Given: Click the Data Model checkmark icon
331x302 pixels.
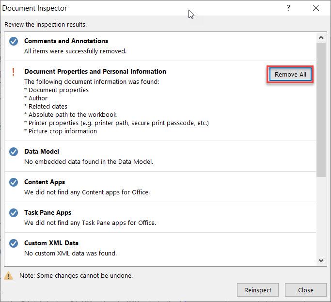Looking at the screenshot, I should point(14,152).
